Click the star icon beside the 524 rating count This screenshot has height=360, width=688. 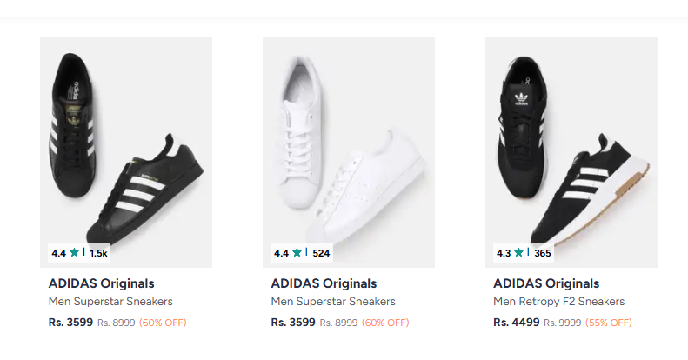coord(297,253)
